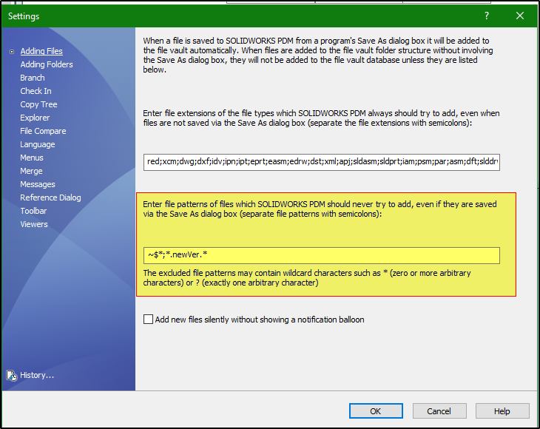
Task: Click the History icon at the sidebar bottom
Action: (12, 375)
